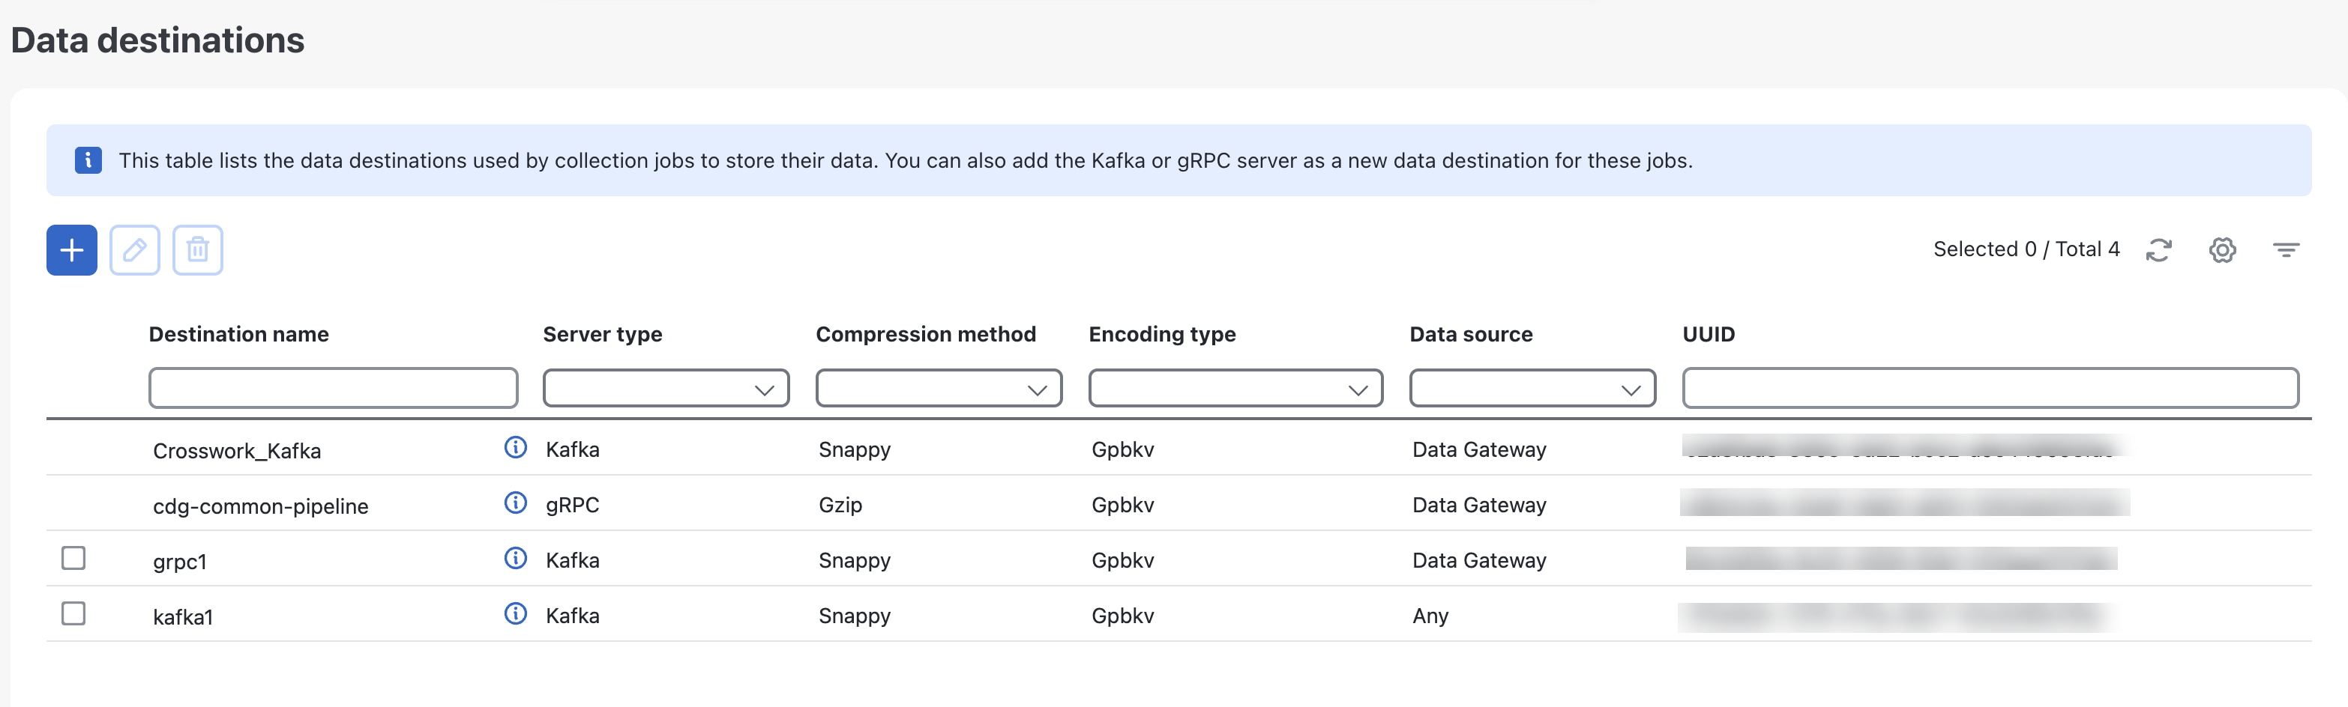Screen dimensions: 2348x707
Task: Open info icon for Crosswork_Kafka
Action: 516,447
